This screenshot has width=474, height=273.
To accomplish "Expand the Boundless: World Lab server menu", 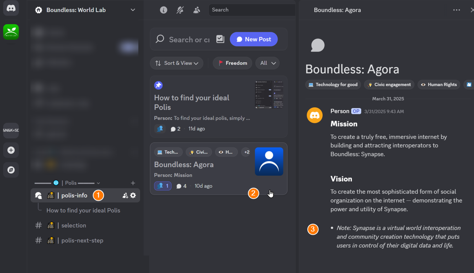I will pos(133,10).
